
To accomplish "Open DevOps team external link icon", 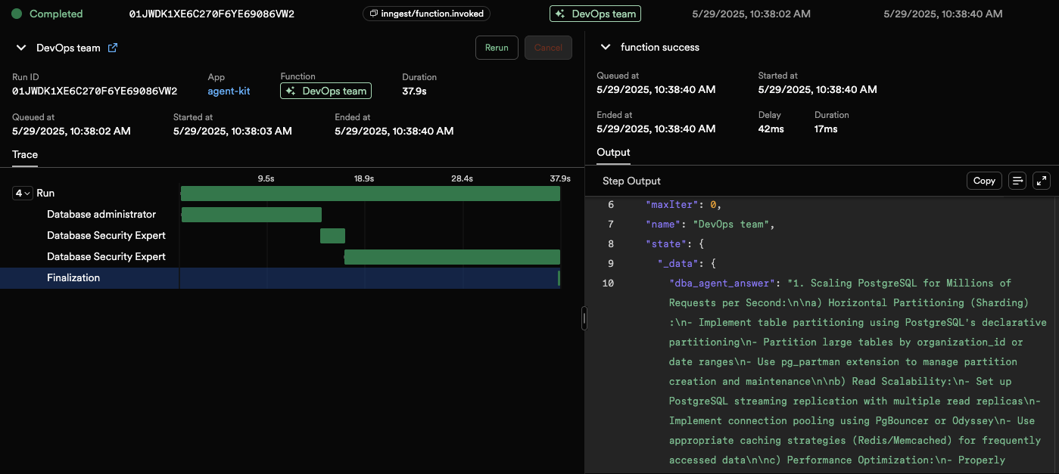I will tap(113, 48).
